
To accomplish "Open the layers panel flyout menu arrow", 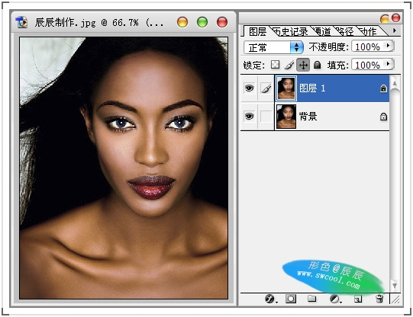I will point(395,30).
